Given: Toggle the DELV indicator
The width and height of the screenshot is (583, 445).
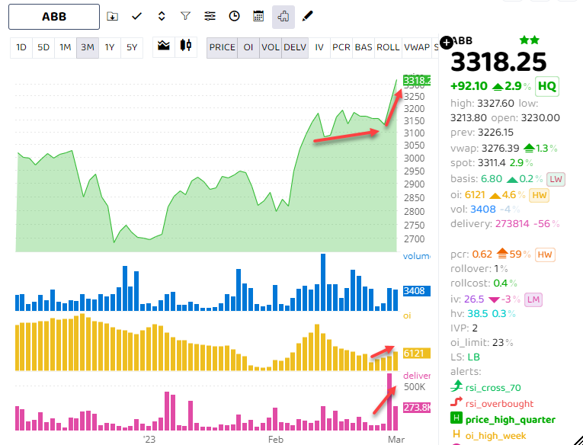Looking at the screenshot, I should click(295, 47).
